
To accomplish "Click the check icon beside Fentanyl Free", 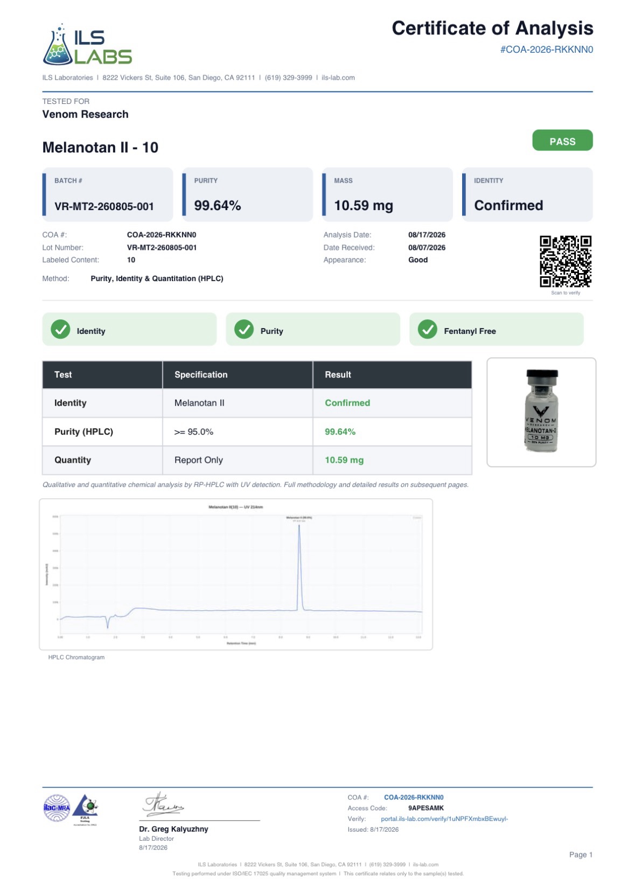I will click(x=428, y=329).
